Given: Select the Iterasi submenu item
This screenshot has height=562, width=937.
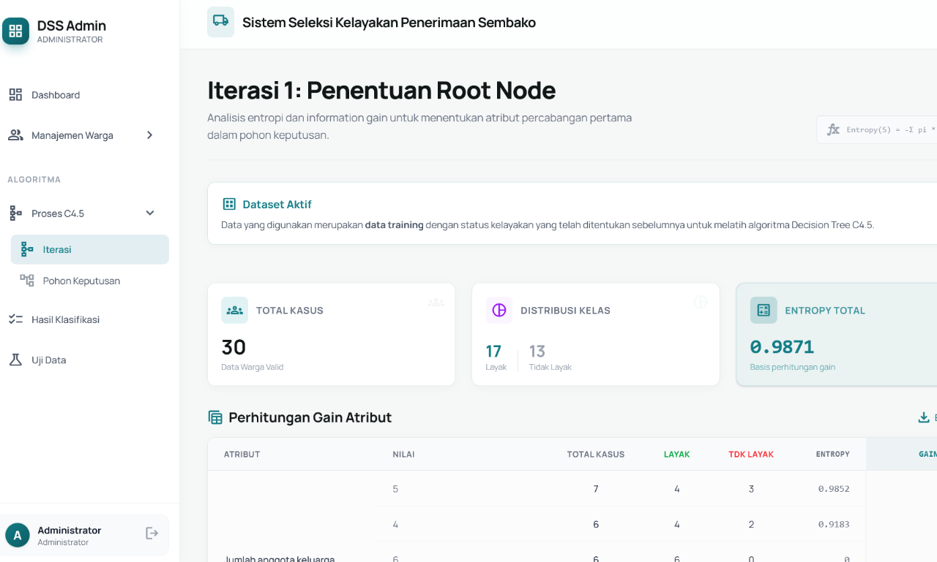Looking at the screenshot, I should pos(57,249).
